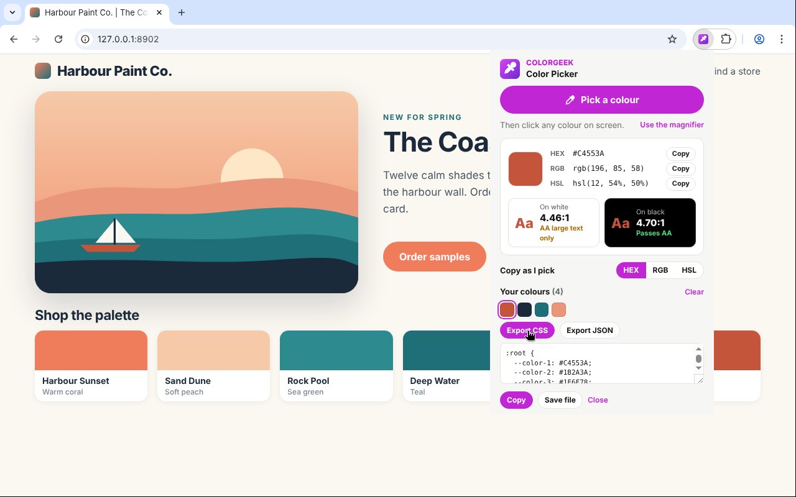
Task: Click the On white contrast card
Action: (x=554, y=222)
